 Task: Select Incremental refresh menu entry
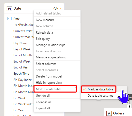57,51
